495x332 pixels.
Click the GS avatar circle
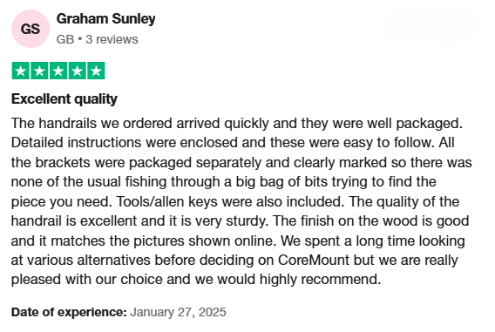click(x=31, y=29)
